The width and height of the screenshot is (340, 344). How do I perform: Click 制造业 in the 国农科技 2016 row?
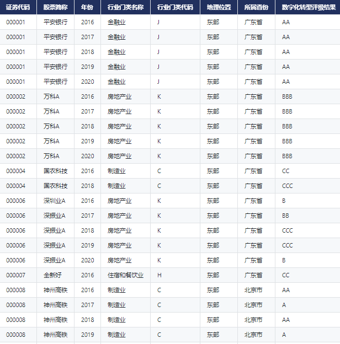(x=116, y=171)
